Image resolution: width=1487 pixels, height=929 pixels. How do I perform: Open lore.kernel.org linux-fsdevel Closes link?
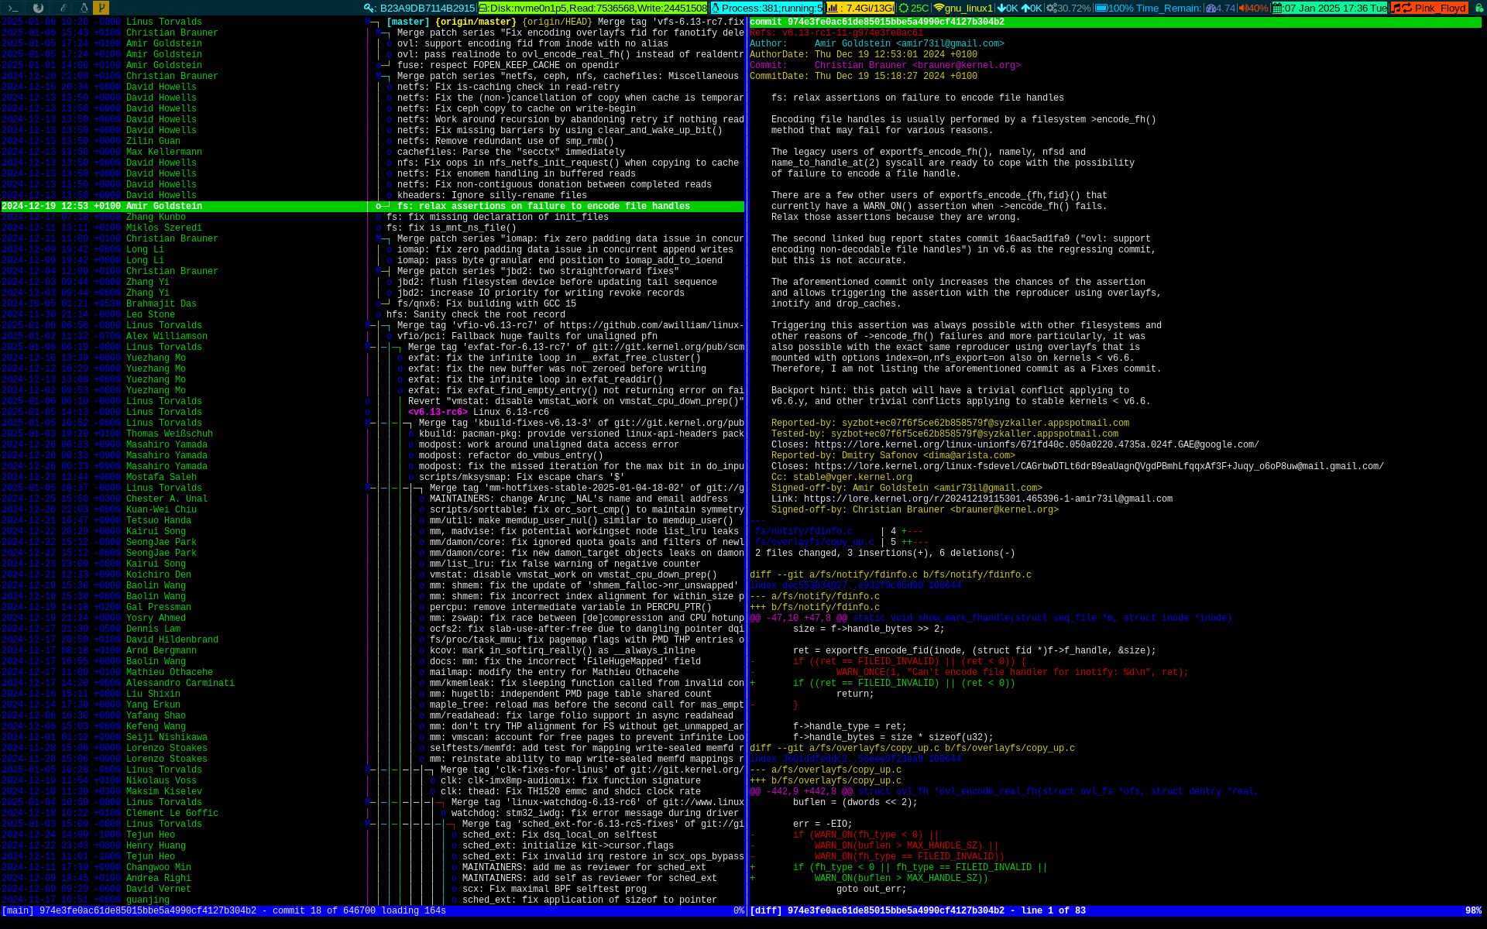pyautogui.click(x=1099, y=467)
